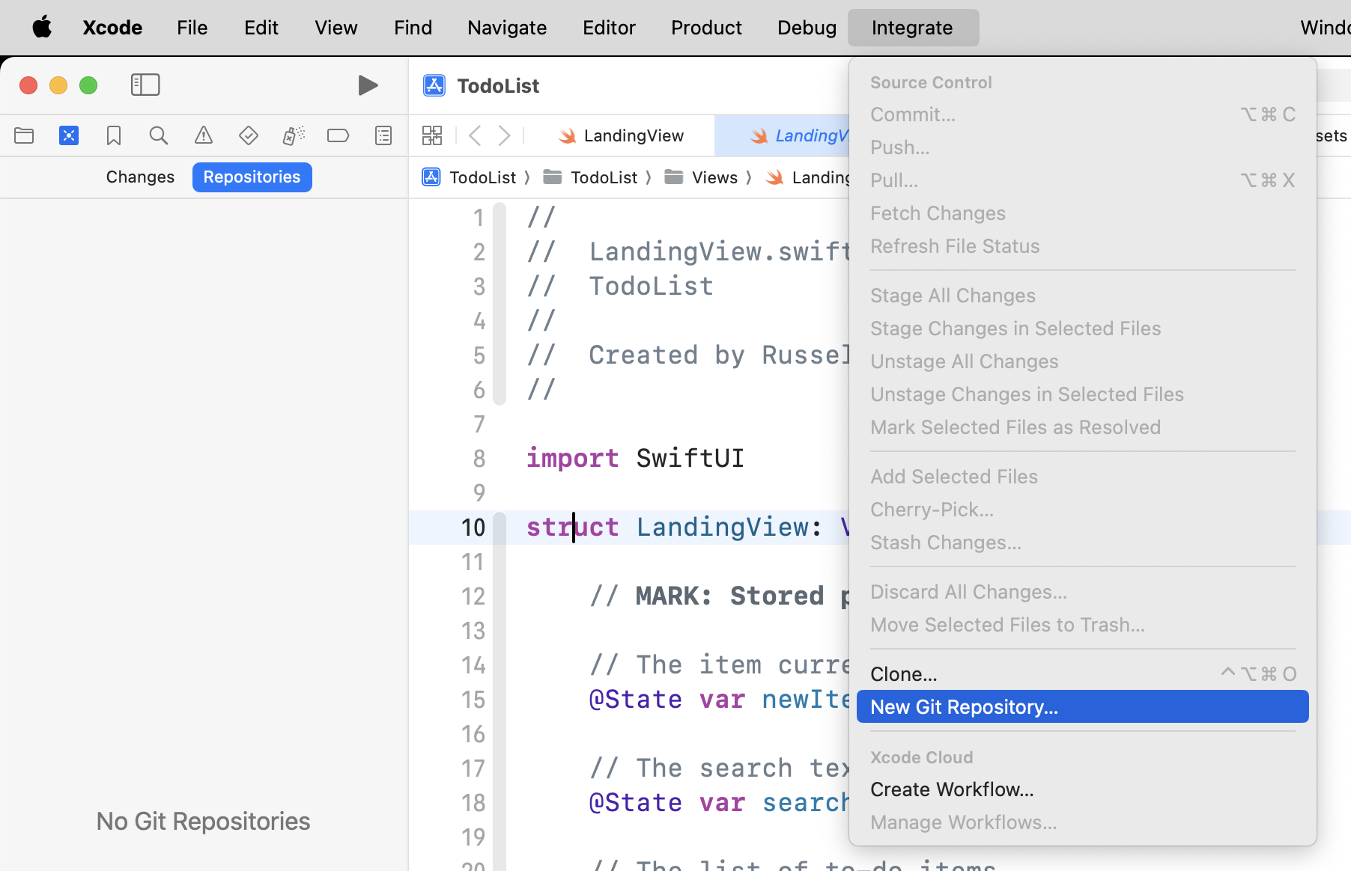The width and height of the screenshot is (1351, 871).
Task: Open the Integrate menu
Action: click(x=913, y=27)
